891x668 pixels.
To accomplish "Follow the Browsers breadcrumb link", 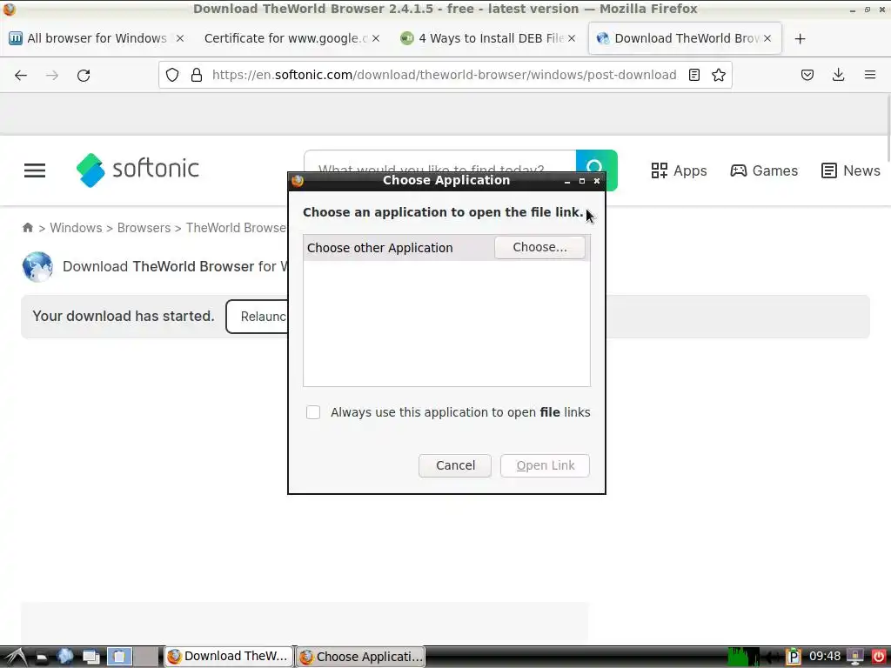I will click(144, 228).
